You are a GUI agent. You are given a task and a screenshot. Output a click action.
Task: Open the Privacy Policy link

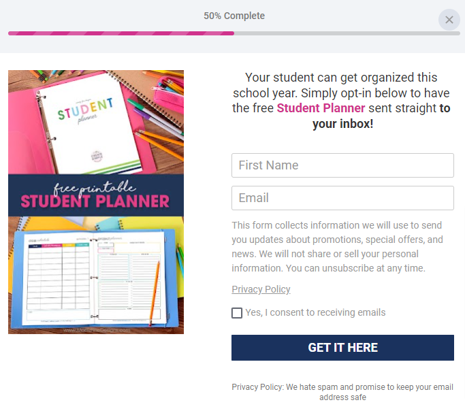coord(261,289)
